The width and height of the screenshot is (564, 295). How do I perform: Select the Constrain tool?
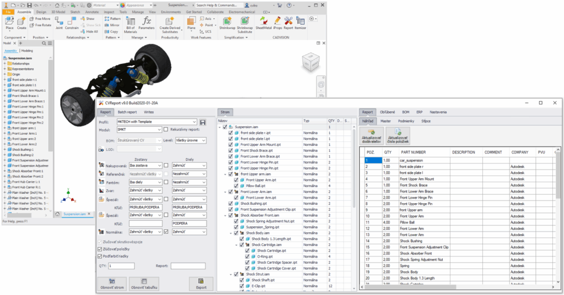(x=72, y=23)
